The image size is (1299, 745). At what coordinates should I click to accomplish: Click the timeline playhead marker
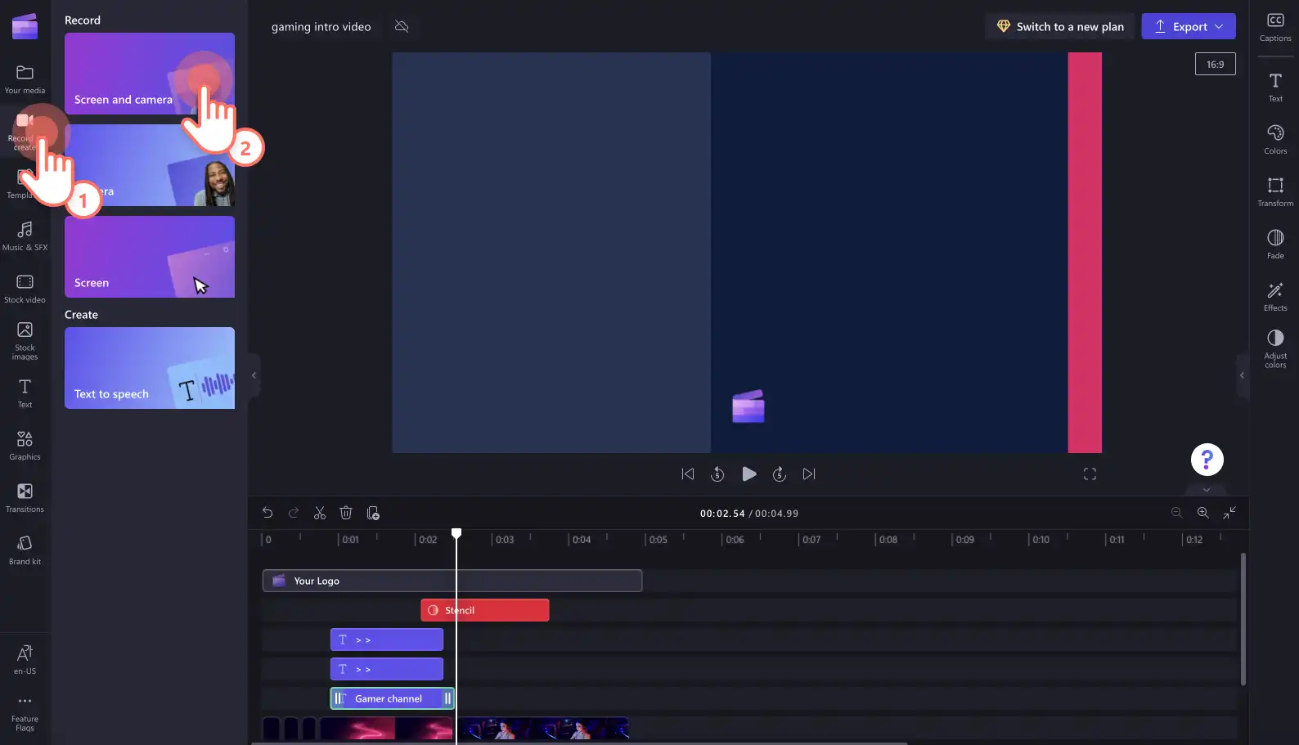pos(456,533)
